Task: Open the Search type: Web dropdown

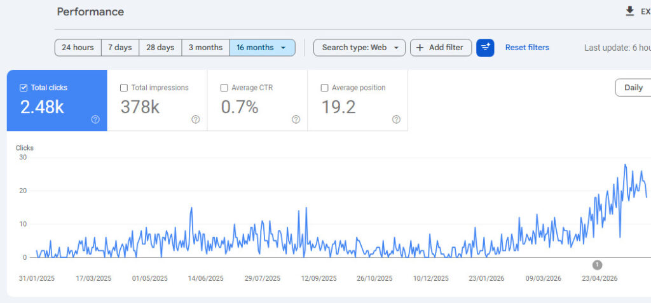Action: pos(359,48)
